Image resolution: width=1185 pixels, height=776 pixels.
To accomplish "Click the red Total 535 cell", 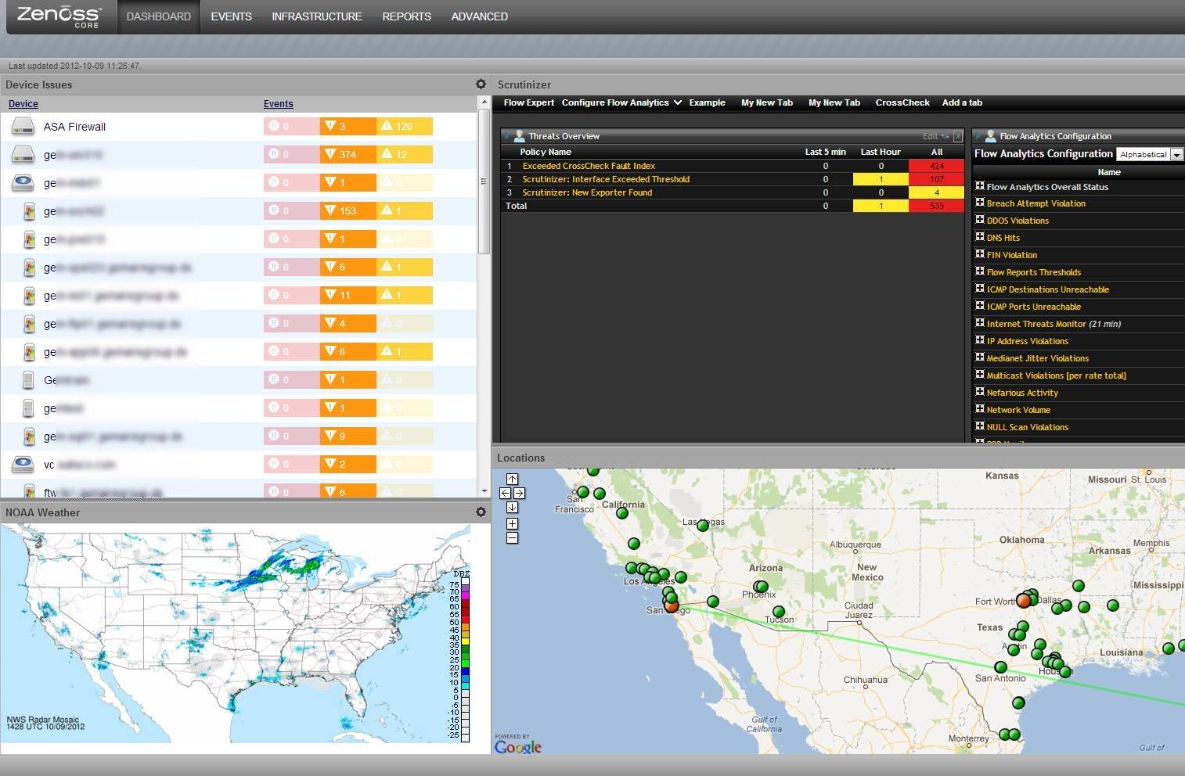I will [x=937, y=206].
